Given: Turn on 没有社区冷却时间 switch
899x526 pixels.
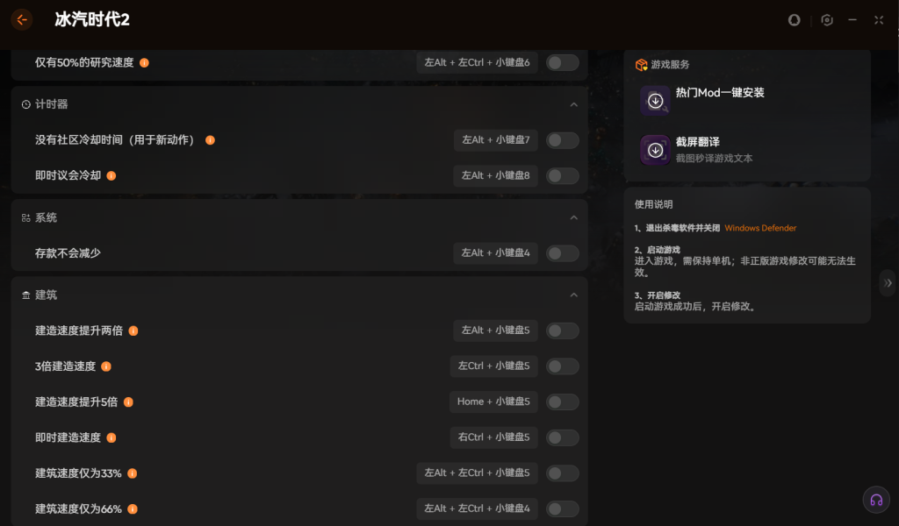Looking at the screenshot, I should [x=562, y=140].
